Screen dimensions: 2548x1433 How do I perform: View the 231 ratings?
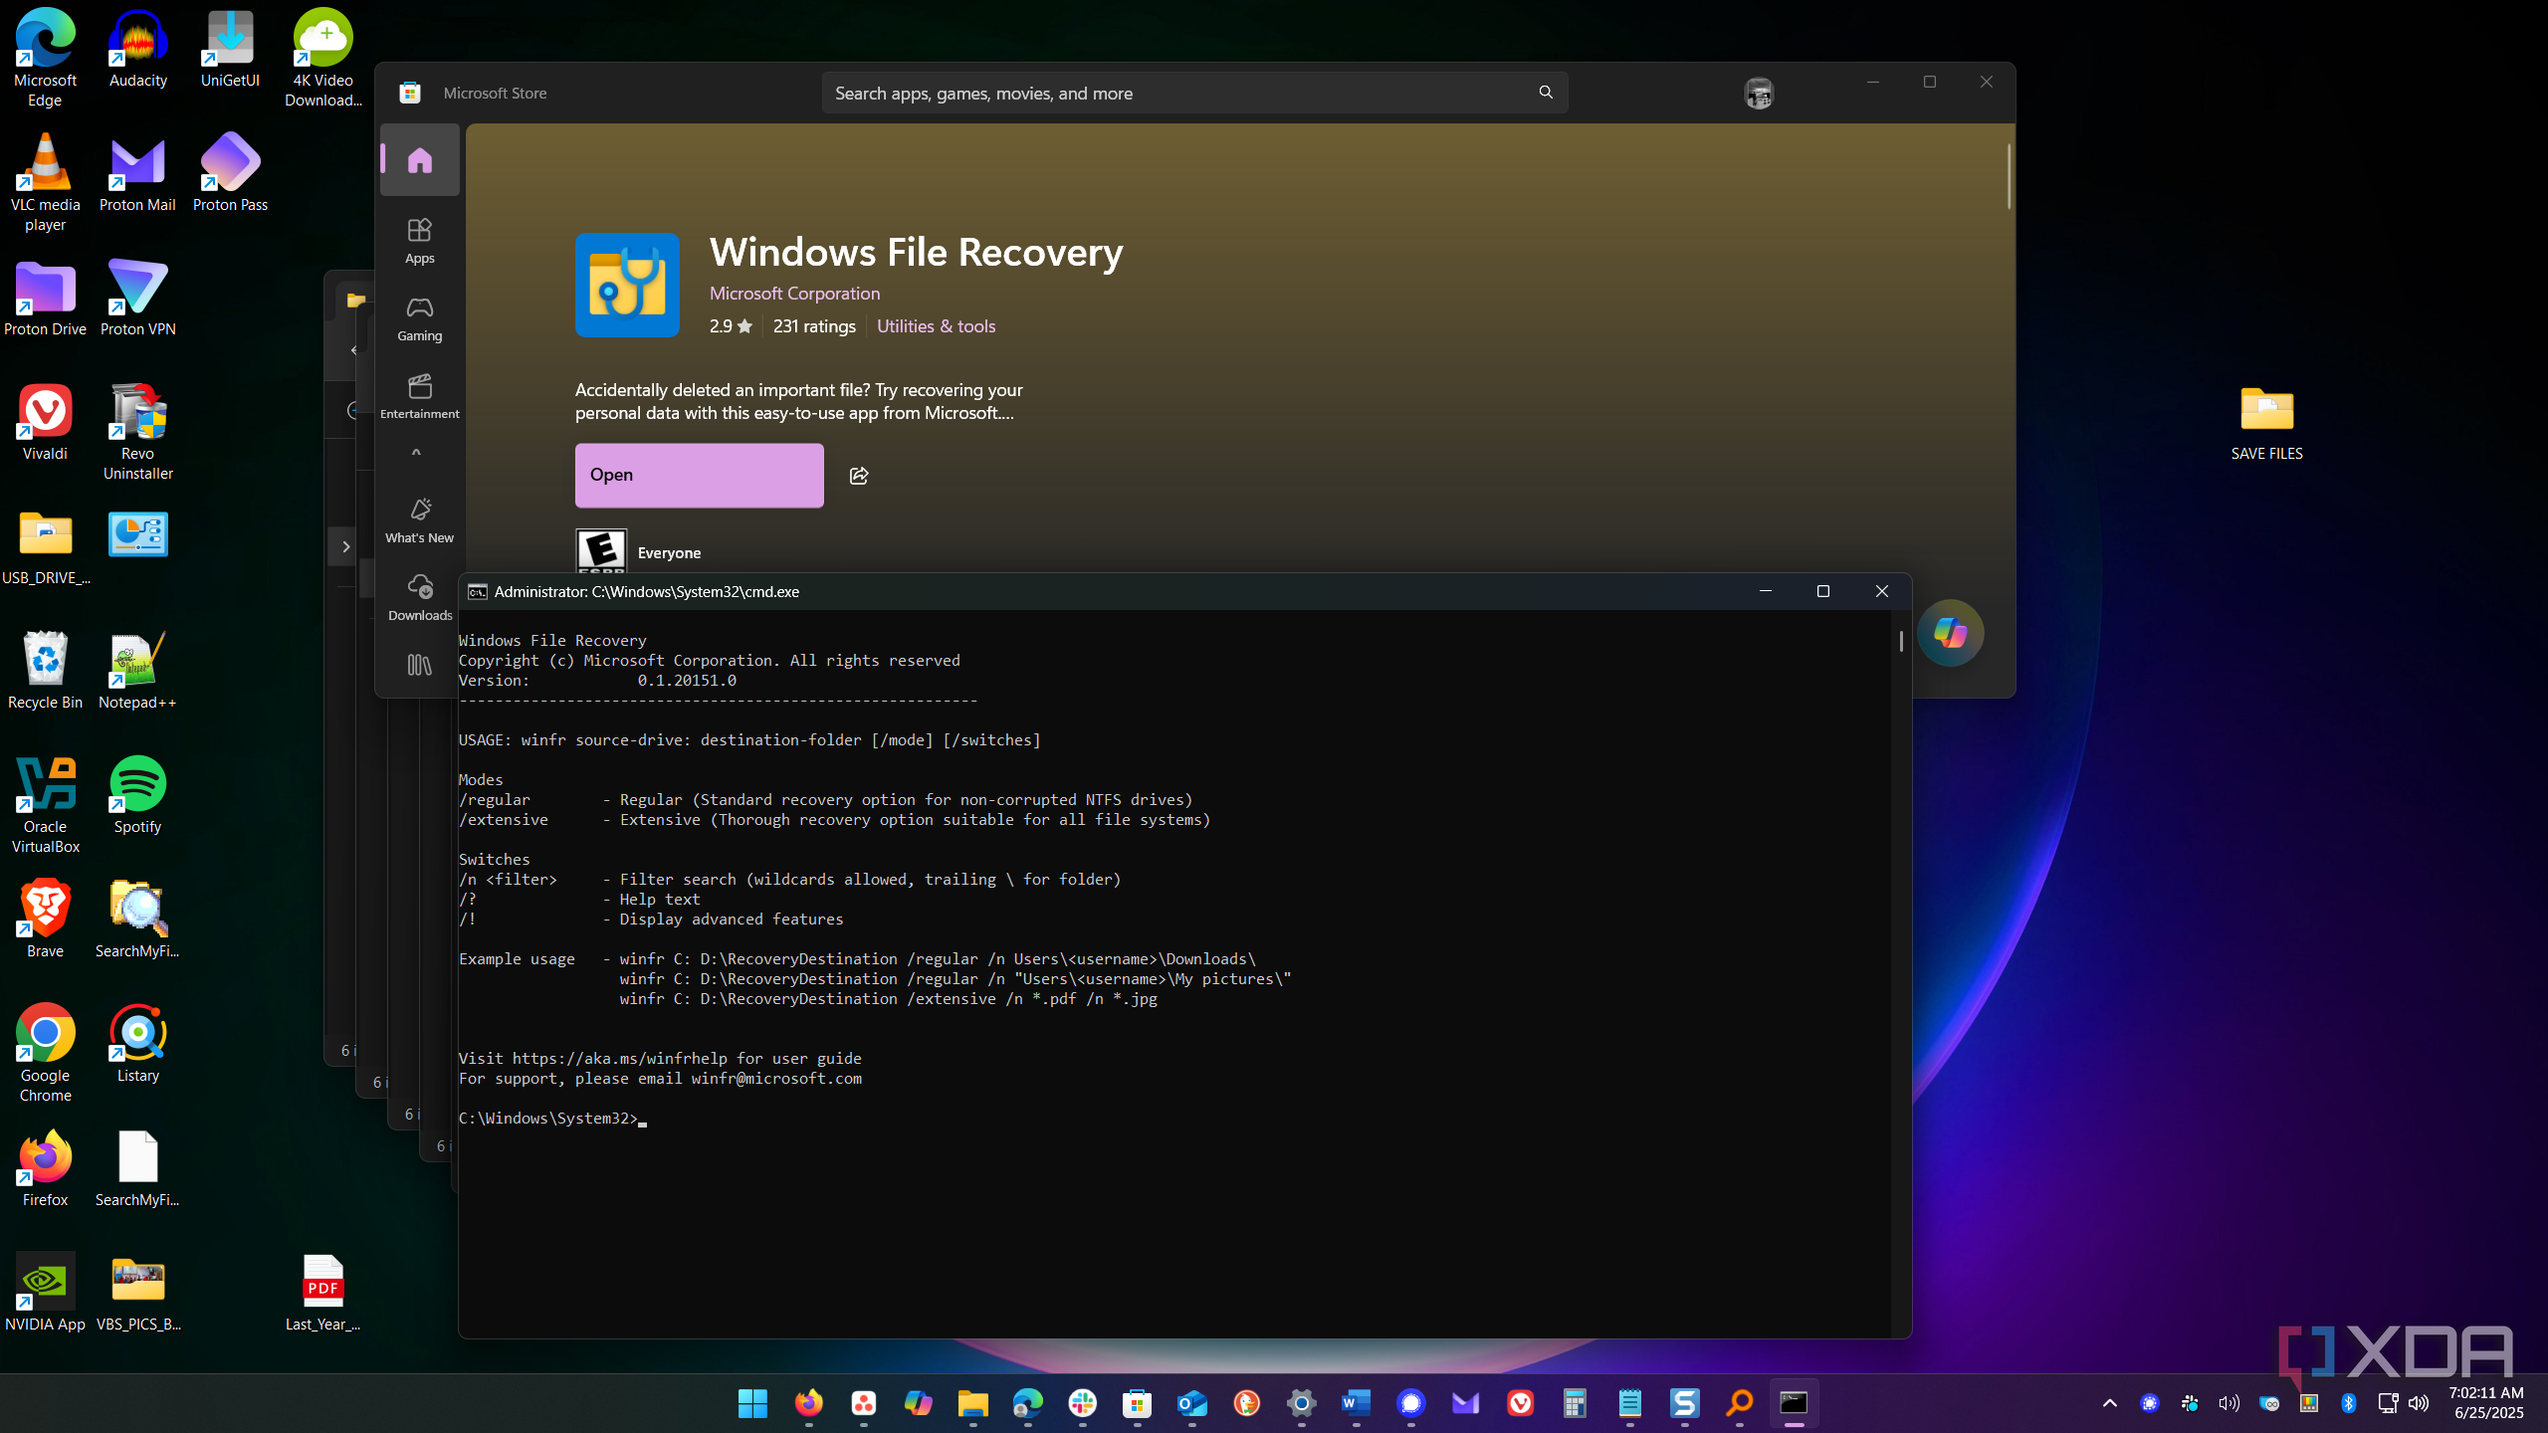(813, 326)
